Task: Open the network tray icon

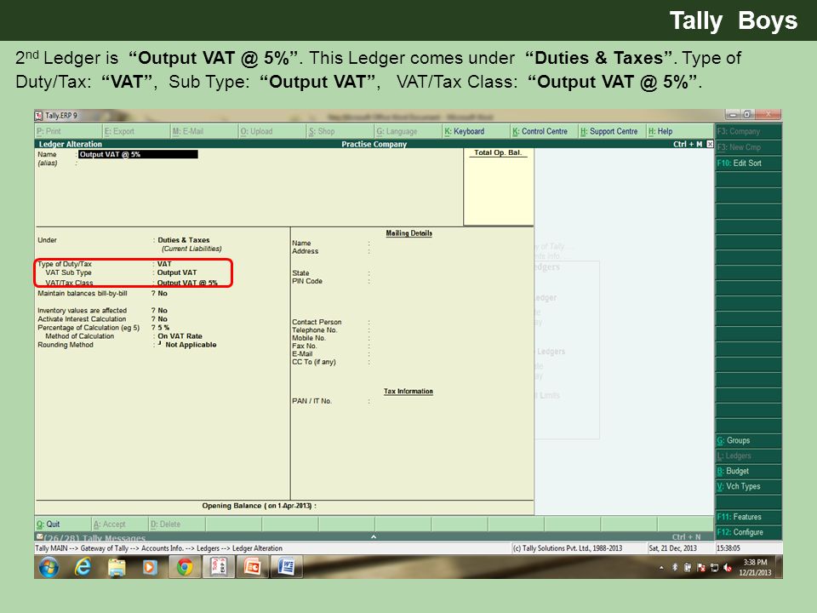Action: (x=714, y=568)
